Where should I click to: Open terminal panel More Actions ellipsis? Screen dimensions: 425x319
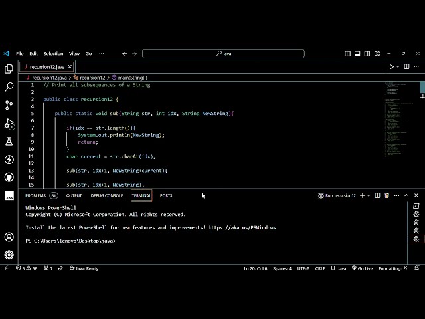397,195
